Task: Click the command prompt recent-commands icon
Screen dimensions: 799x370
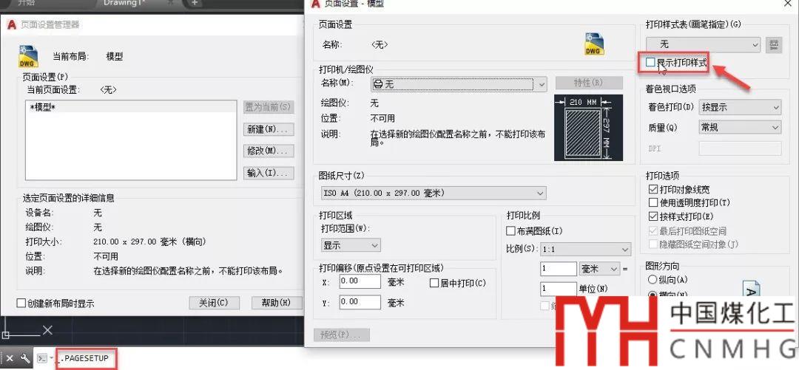Action: 43,359
